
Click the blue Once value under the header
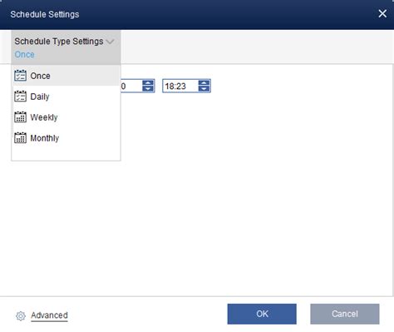click(x=24, y=54)
